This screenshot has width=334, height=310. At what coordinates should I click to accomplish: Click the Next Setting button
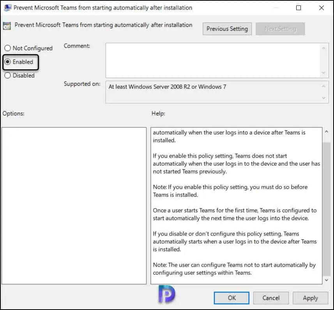pyautogui.click(x=280, y=29)
